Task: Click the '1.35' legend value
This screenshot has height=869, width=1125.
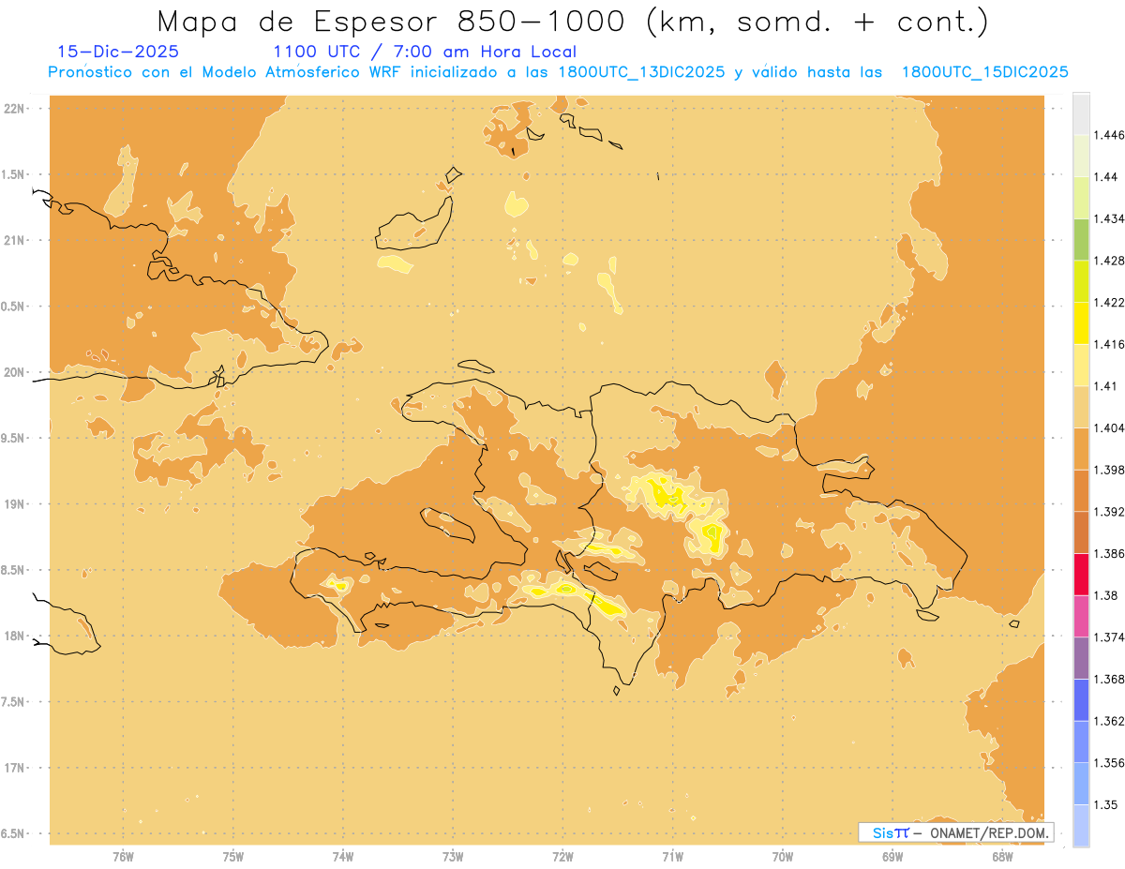Action: (1105, 804)
